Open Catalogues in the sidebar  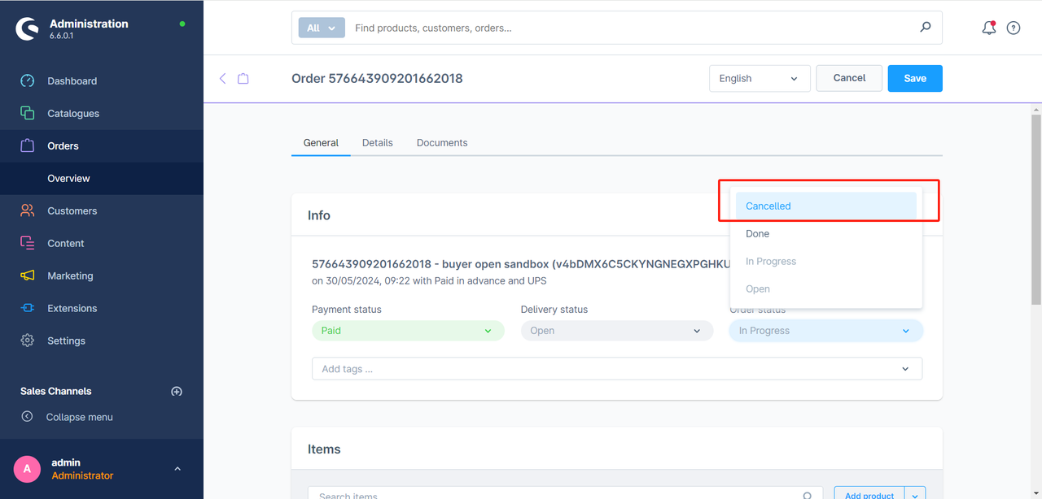[73, 114]
